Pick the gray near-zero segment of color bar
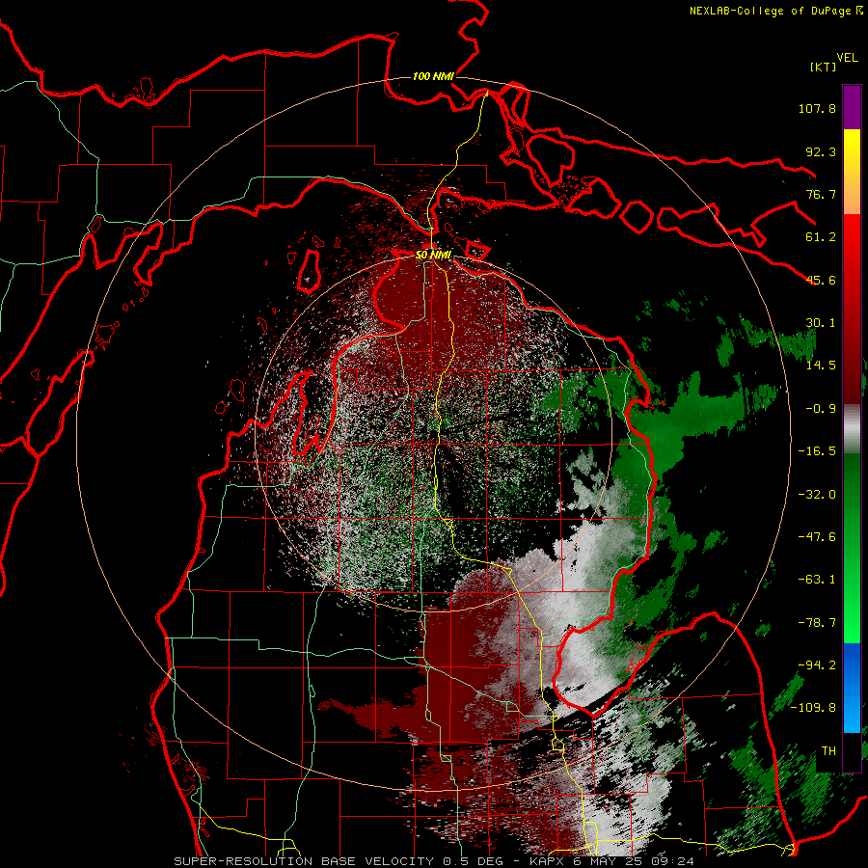 [852, 428]
